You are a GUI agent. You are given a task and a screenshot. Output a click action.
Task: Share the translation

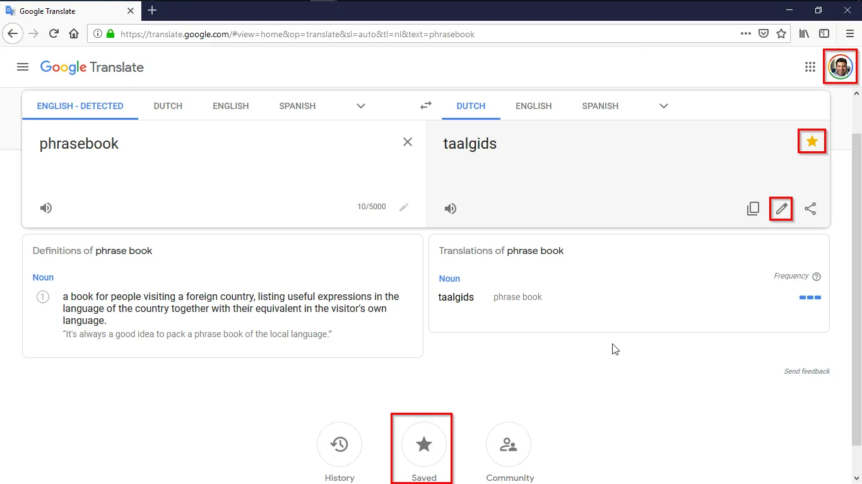click(810, 209)
